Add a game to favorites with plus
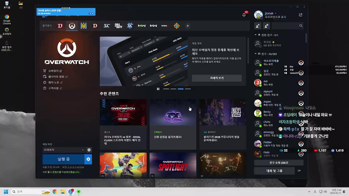 pyautogui.click(x=188, y=26)
